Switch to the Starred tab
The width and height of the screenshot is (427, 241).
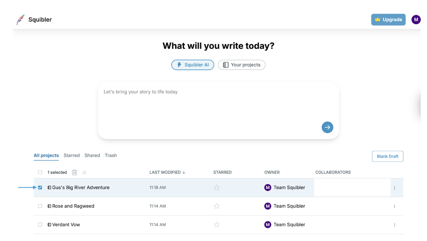tap(72, 155)
